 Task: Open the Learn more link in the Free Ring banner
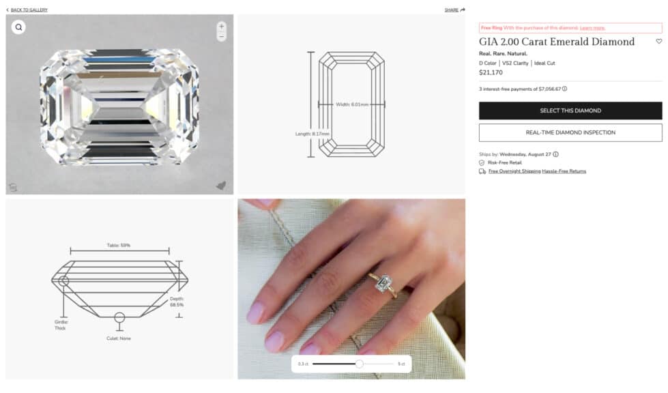point(592,28)
